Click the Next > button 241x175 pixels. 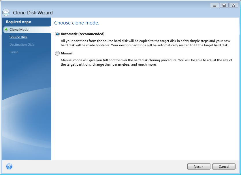[199, 167]
